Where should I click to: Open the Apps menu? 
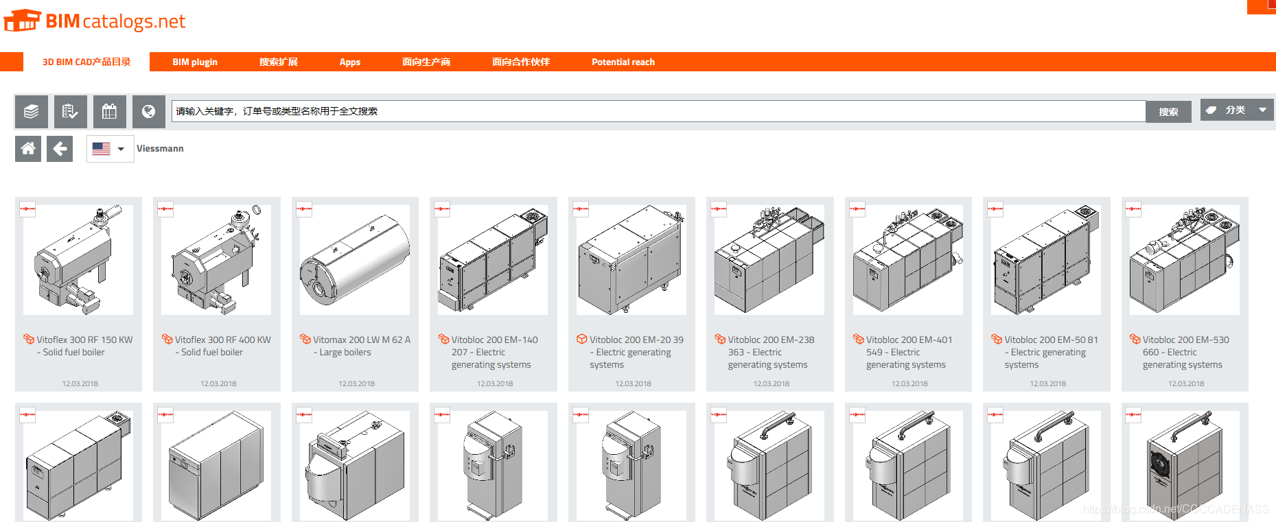349,62
